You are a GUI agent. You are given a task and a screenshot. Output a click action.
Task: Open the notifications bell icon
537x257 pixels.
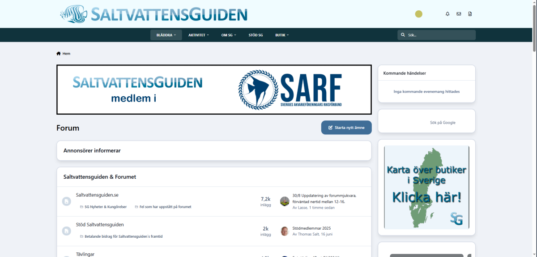pos(447,14)
